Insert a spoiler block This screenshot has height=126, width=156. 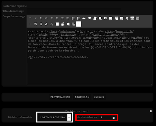pos(100,18)
